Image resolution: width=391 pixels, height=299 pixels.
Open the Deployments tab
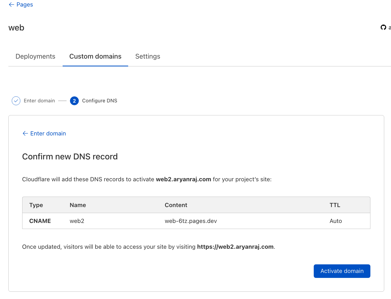tap(35, 57)
